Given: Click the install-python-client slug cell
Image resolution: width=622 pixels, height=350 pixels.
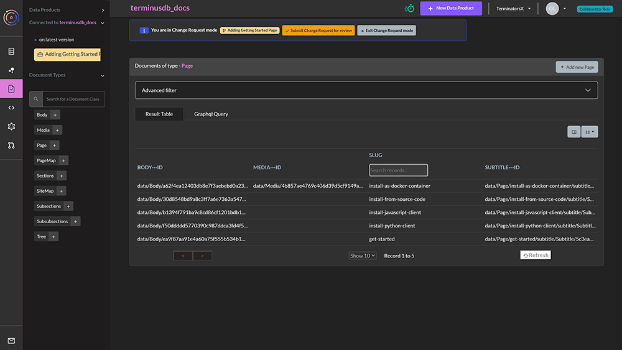Looking at the screenshot, I should click(392, 226).
